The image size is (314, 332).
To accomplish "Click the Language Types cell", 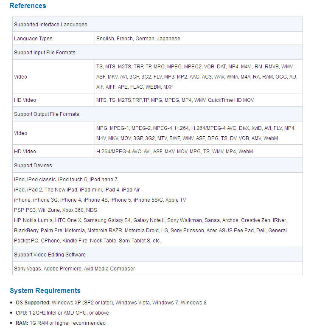I will 53,38.
